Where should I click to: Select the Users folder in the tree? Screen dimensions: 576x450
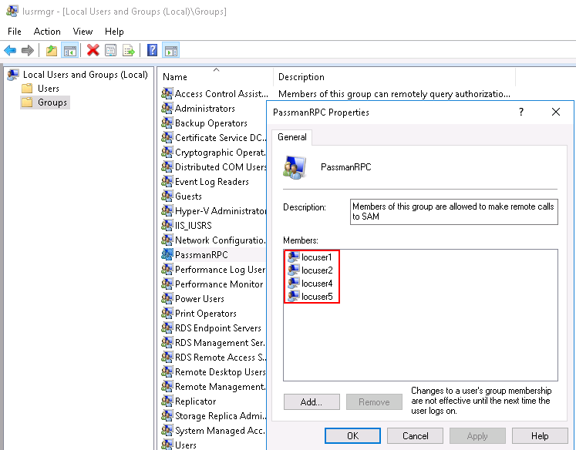[x=49, y=89]
